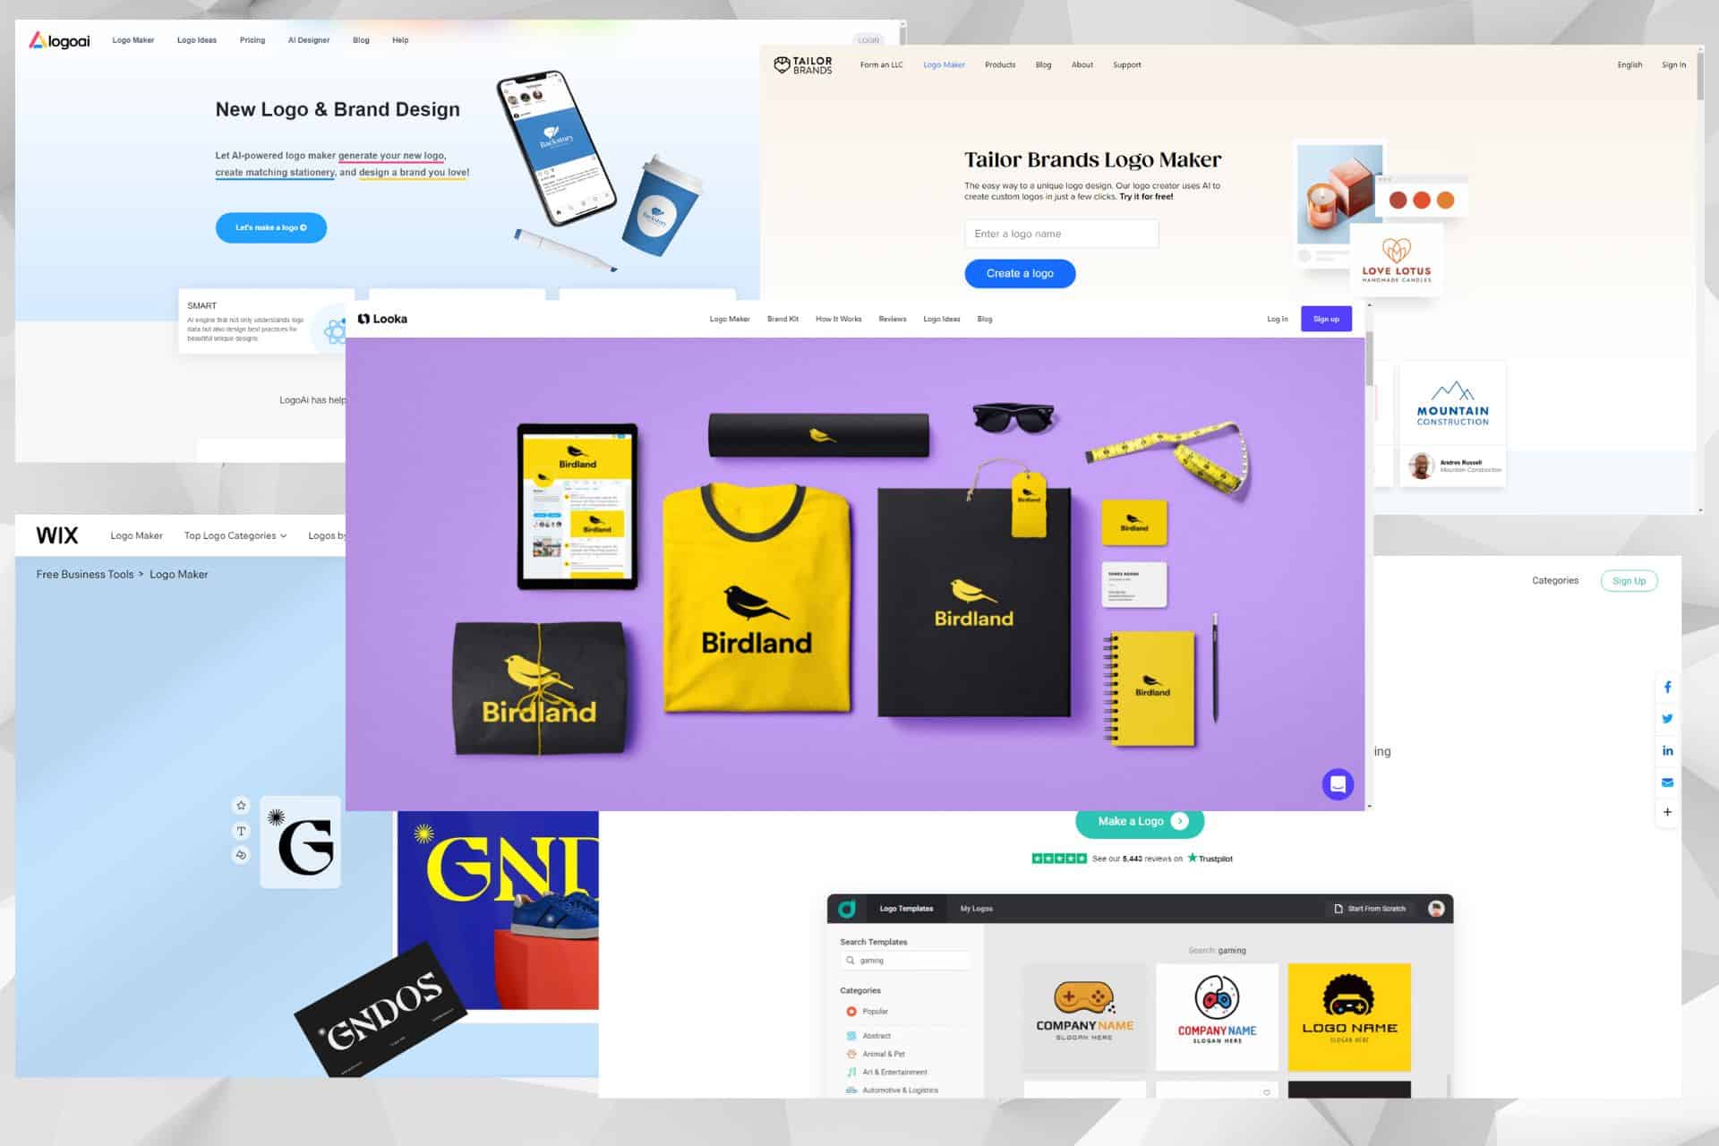Click the Tailor Brands Create a logo button
The image size is (1719, 1146).
pyautogui.click(x=1020, y=272)
